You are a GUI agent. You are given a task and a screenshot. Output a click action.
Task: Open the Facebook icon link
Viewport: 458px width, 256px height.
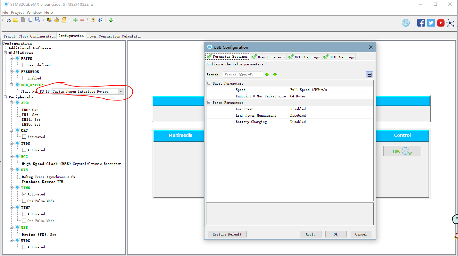pyautogui.click(x=421, y=23)
